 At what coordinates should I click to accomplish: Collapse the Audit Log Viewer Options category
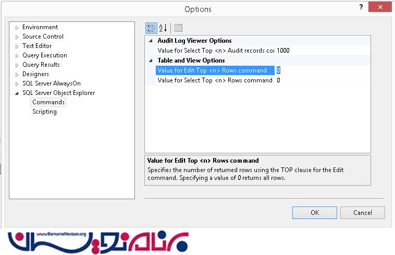coord(151,41)
